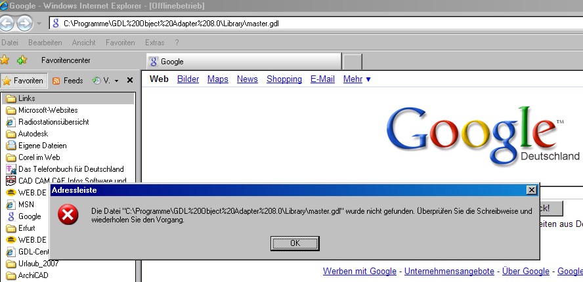Image resolution: width=583 pixels, height=282 pixels.
Task: Click the first WEB.DE favorite icon
Action: [11, 192]
